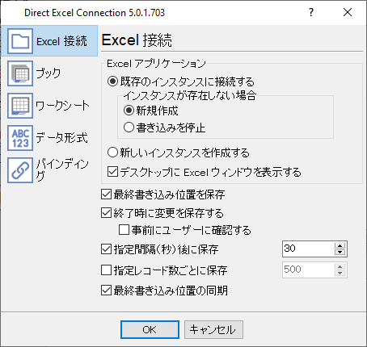The image size is (367, 347).
Task: Switch to the データ形式 tab label
Action: coord(61,138)
